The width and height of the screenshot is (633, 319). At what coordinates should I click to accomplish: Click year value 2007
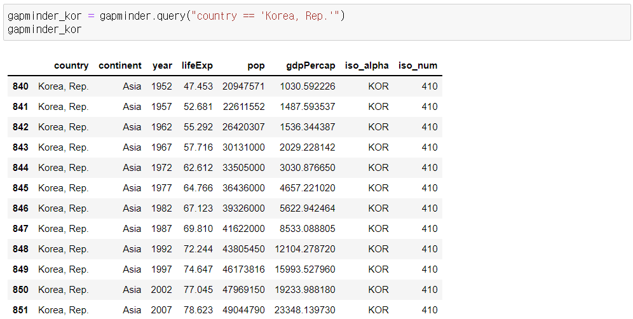pyautogui.click(x=161, y=310)
